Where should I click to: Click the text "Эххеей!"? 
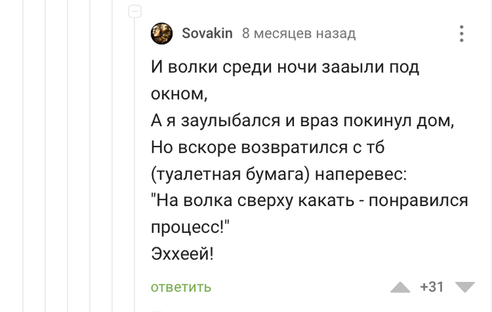(x=182, y=254)
